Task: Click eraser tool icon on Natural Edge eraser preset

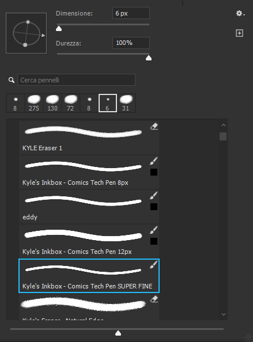Action: (154, 299)
